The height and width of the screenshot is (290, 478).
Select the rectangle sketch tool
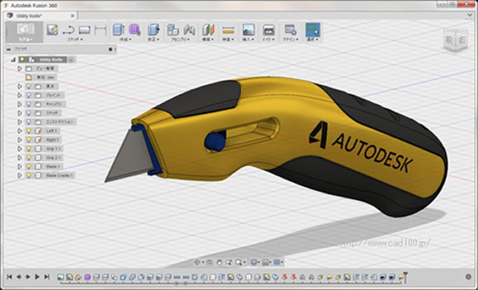(x=85, y=30)
